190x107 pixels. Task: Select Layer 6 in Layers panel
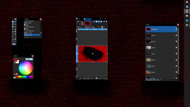point(162,60)
